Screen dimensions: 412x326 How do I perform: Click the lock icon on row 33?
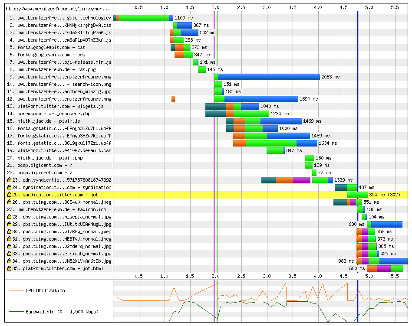click(9, 254)
